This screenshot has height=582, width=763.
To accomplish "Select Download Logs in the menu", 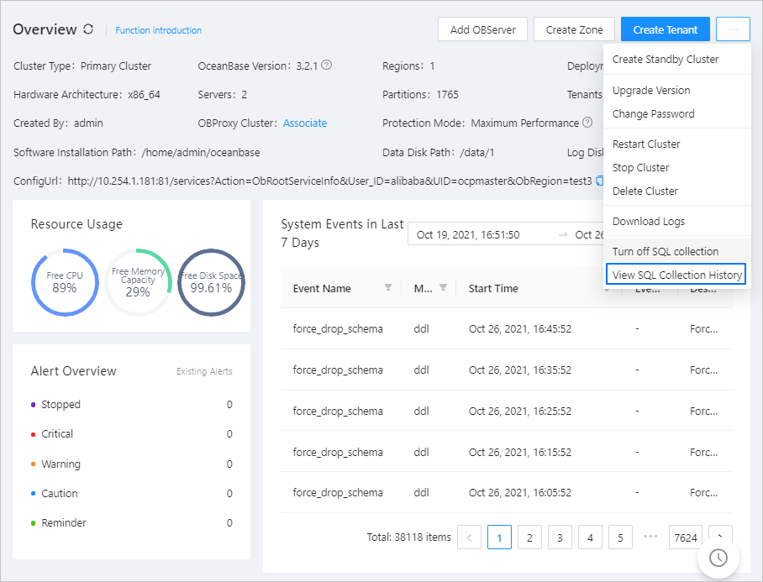I will click(648, 221).
